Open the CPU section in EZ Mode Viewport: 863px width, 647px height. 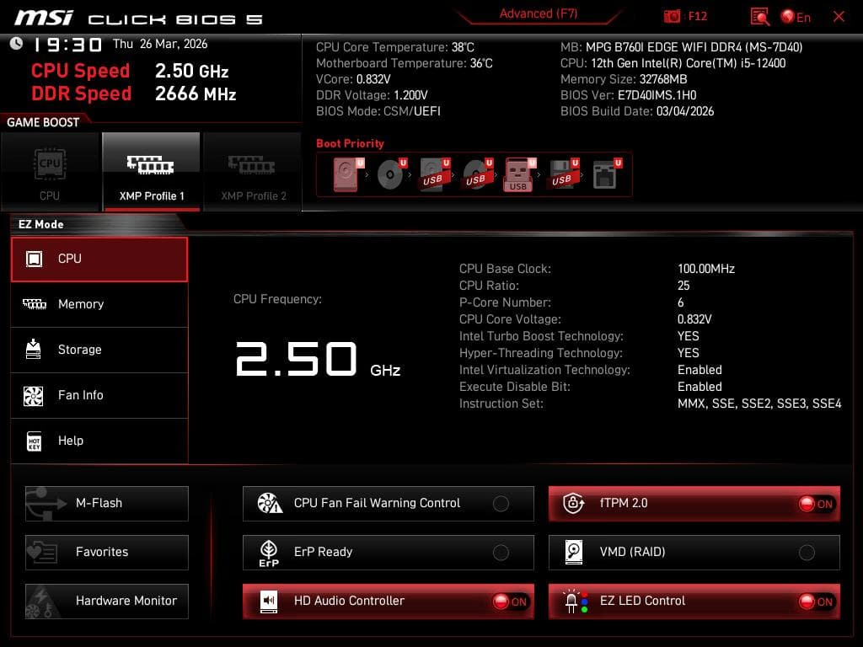pyautogui.click(x=99, y=259)
